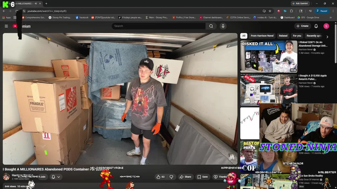This screenshot has width=337, height=189.
Task: Select the For you filter chip
Action: (x=297, y=36)
